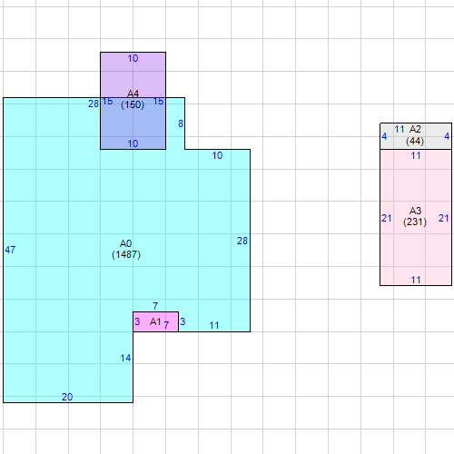Click the 10 dimension at the bottom of A4

133,143
